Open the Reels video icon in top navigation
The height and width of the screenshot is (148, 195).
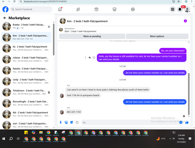pos(96,9)
